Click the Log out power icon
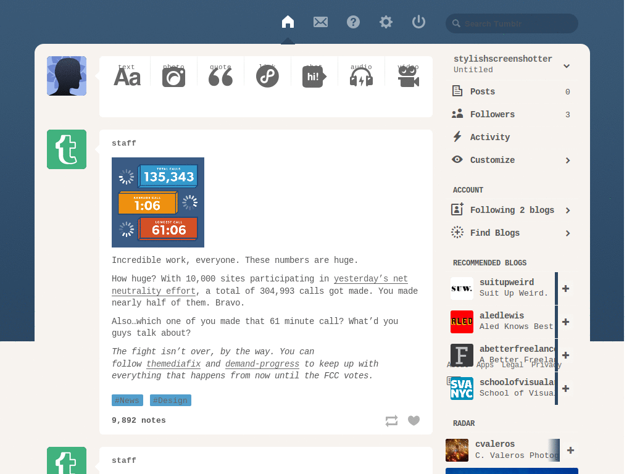Screen dimensions: 632x474 (x=418, y=22)
